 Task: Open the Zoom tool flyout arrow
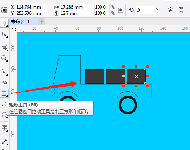coord(7,61)
